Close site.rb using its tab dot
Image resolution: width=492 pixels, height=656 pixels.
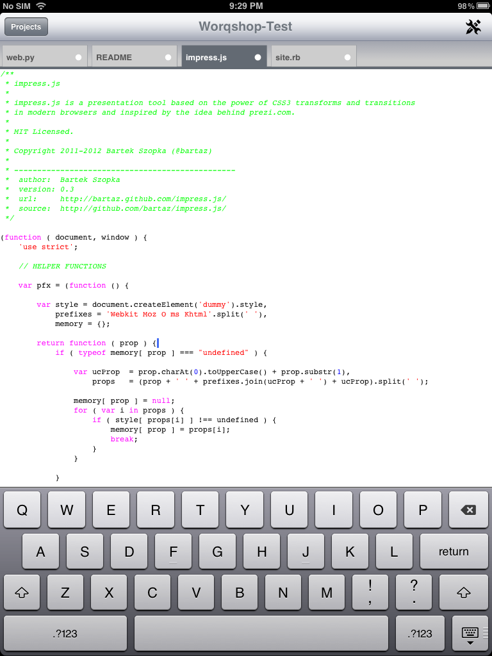click(348, 57)
